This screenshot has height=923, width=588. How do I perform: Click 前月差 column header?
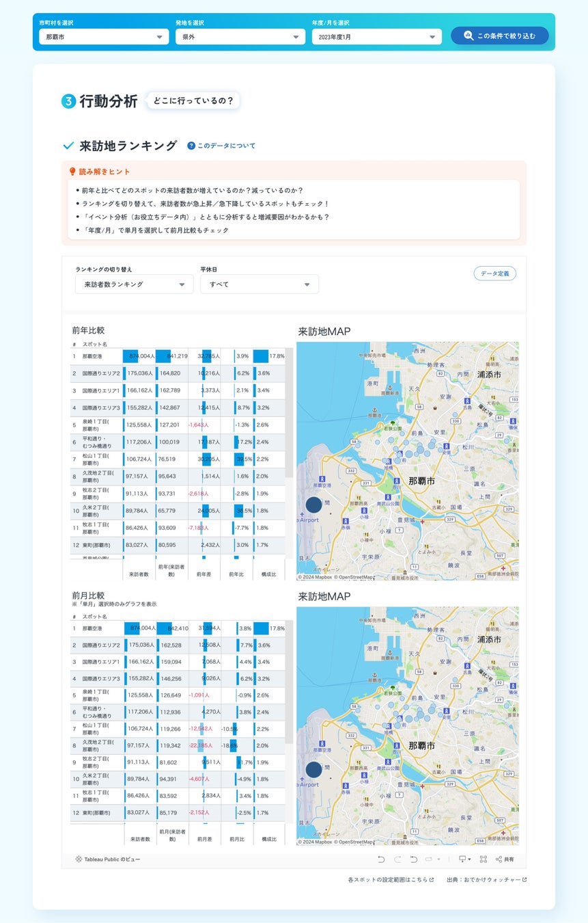coord(204,839)
